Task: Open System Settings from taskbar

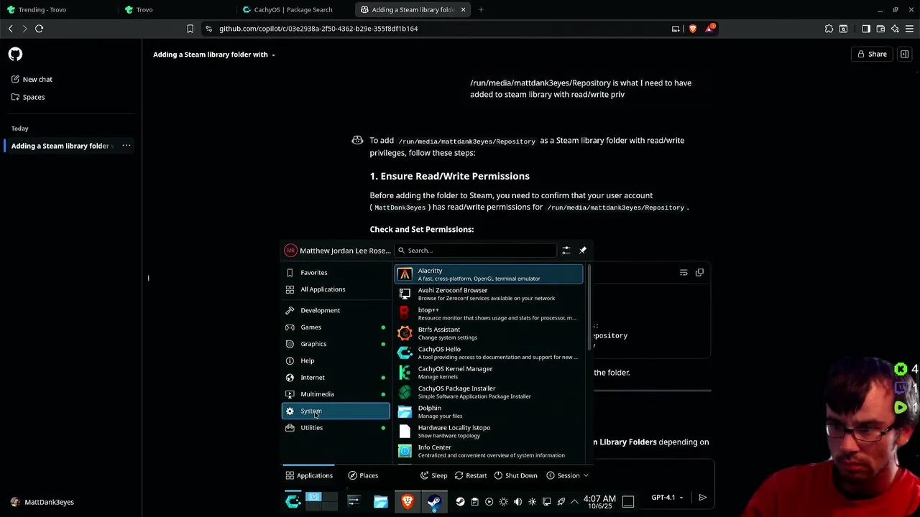Action: coord(354,501)
